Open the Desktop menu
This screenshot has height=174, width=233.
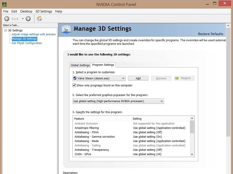(x=26, y=11)
